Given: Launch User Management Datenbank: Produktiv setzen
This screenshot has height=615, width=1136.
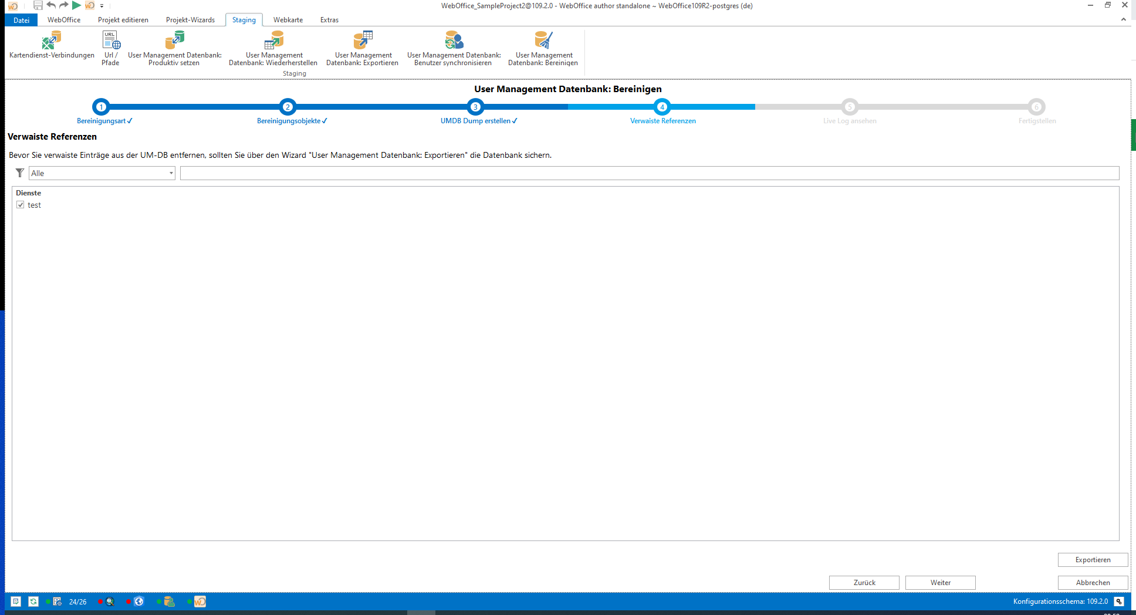Looking at the screenshot, I should [174, 48].
